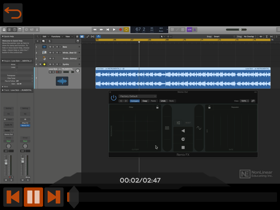This screenshot has width=280, height=210.
Task: Toggle global solo S in track header
Action: click(50, 41)
